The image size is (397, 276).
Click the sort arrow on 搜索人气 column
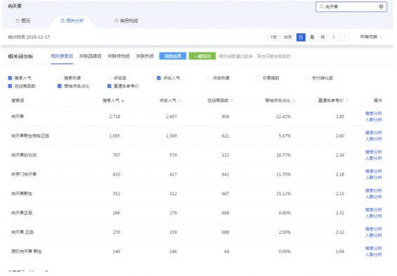click(123, 101)
